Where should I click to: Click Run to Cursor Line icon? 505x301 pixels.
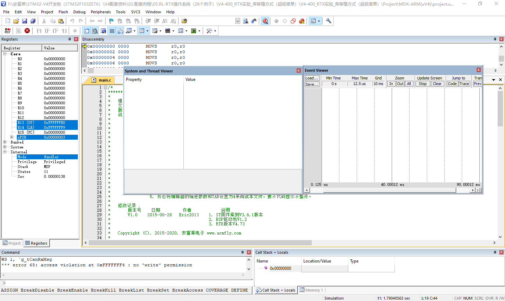64,31
